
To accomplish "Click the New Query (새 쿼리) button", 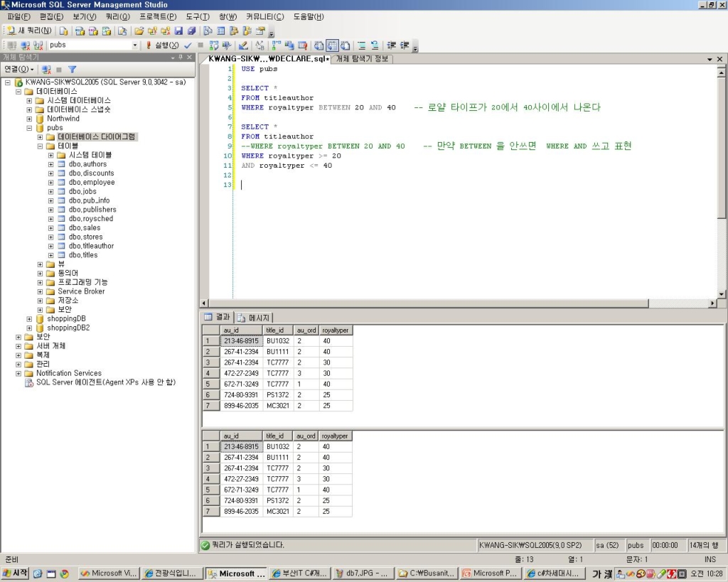I will point(29,31).
